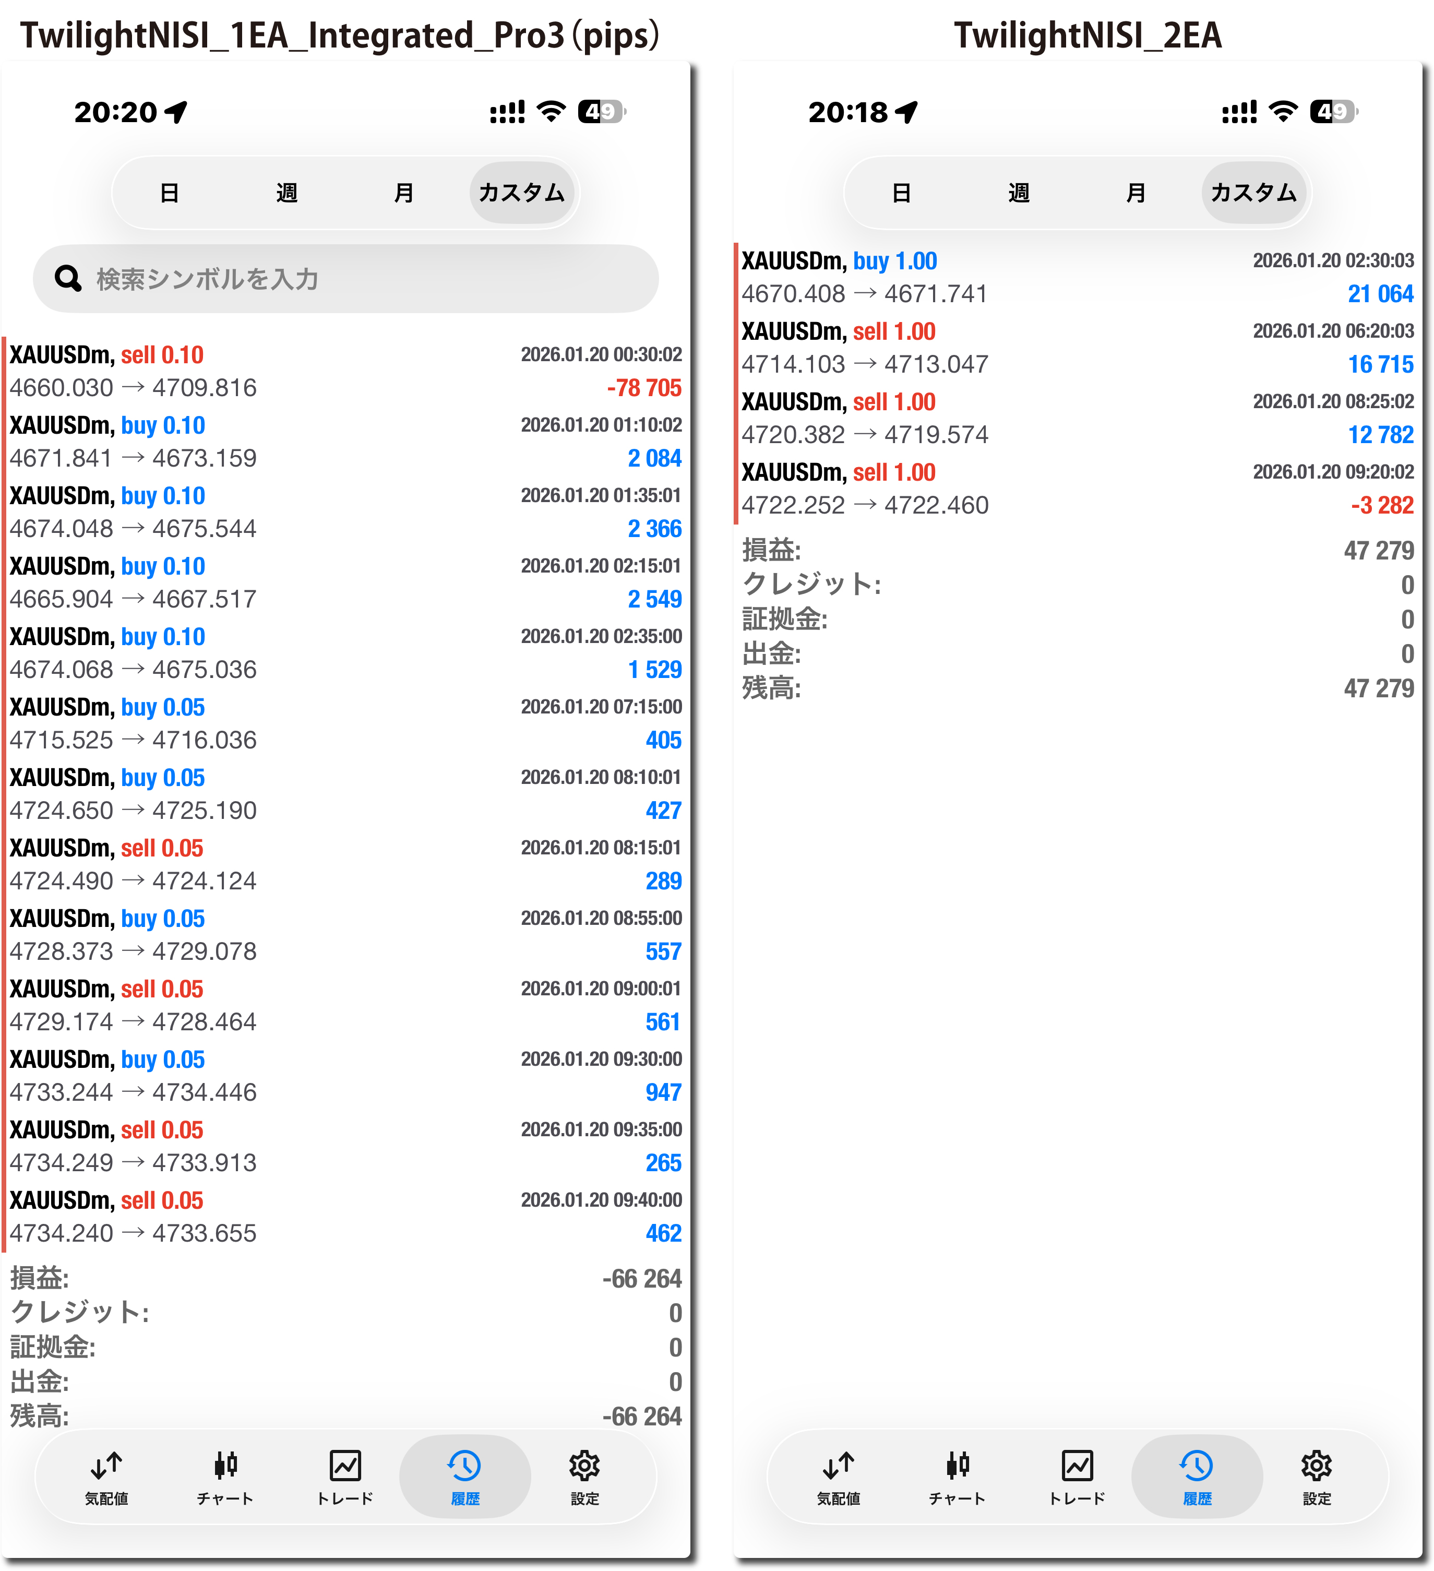Tap History clock icon in right phone
Viewport: 1434px width, 1571px height.
pos(1197,1466)
